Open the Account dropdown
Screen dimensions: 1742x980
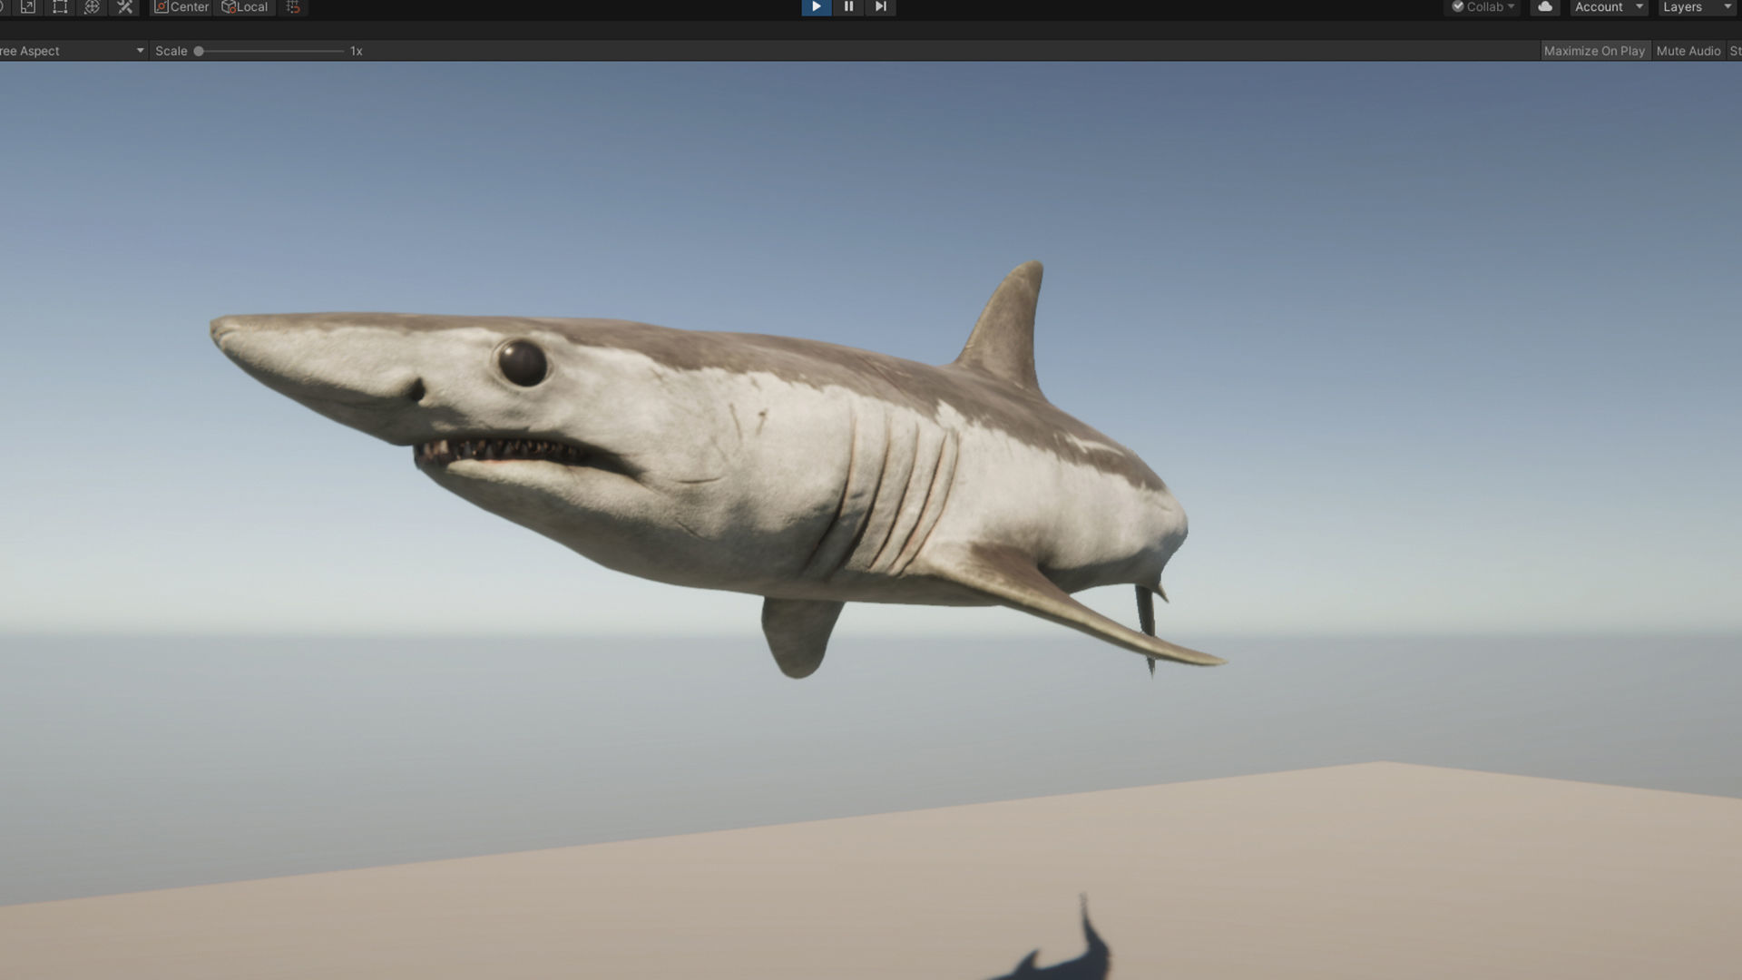1608,6
